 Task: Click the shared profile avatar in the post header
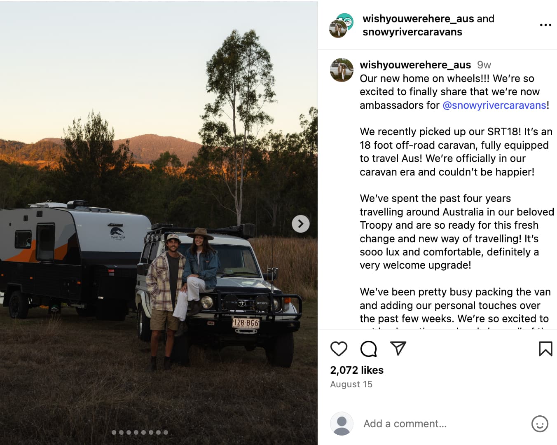click(340, 25)
